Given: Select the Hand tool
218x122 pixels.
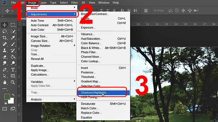Looking at the screenshot, I should coord(5,82).
